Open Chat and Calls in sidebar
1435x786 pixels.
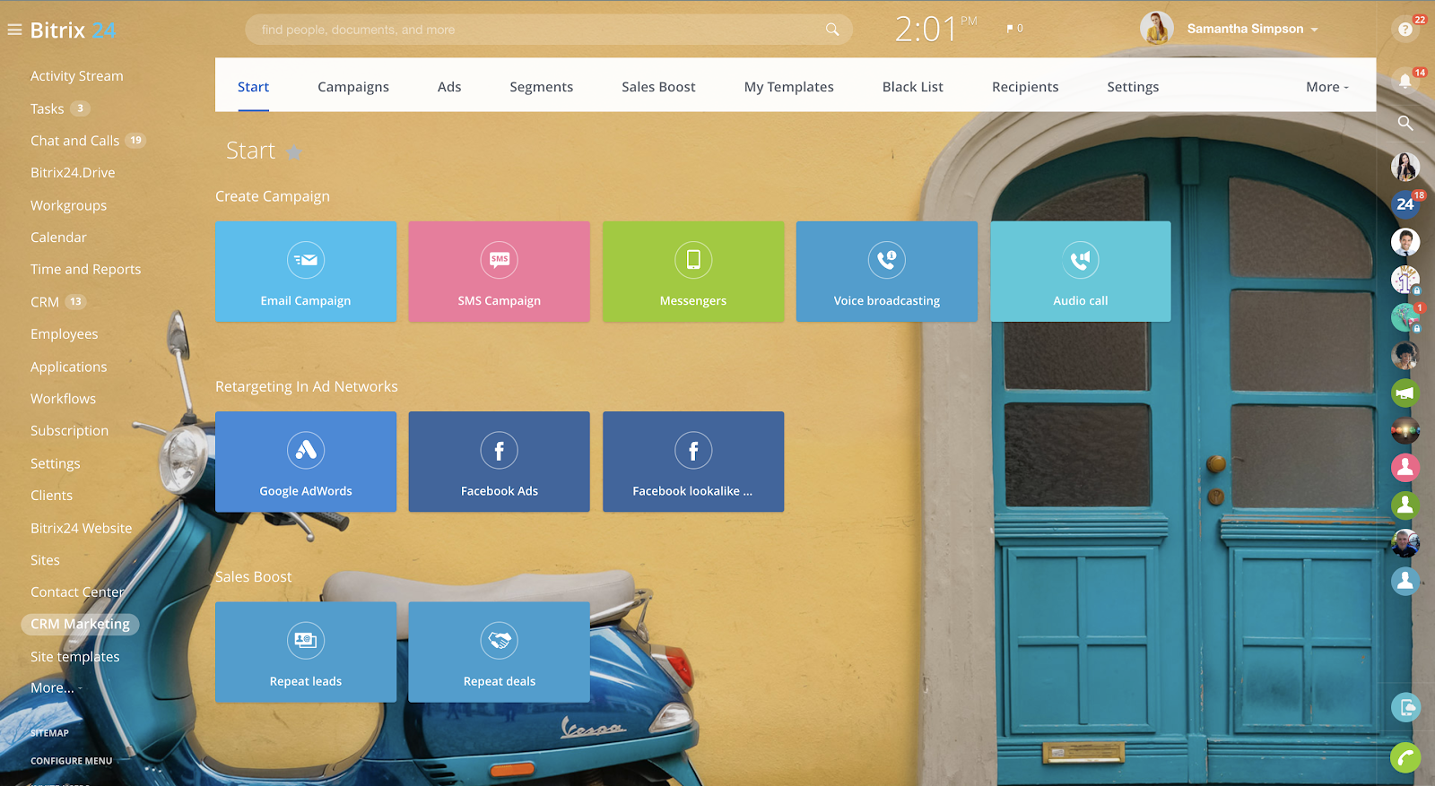point(74,141)
